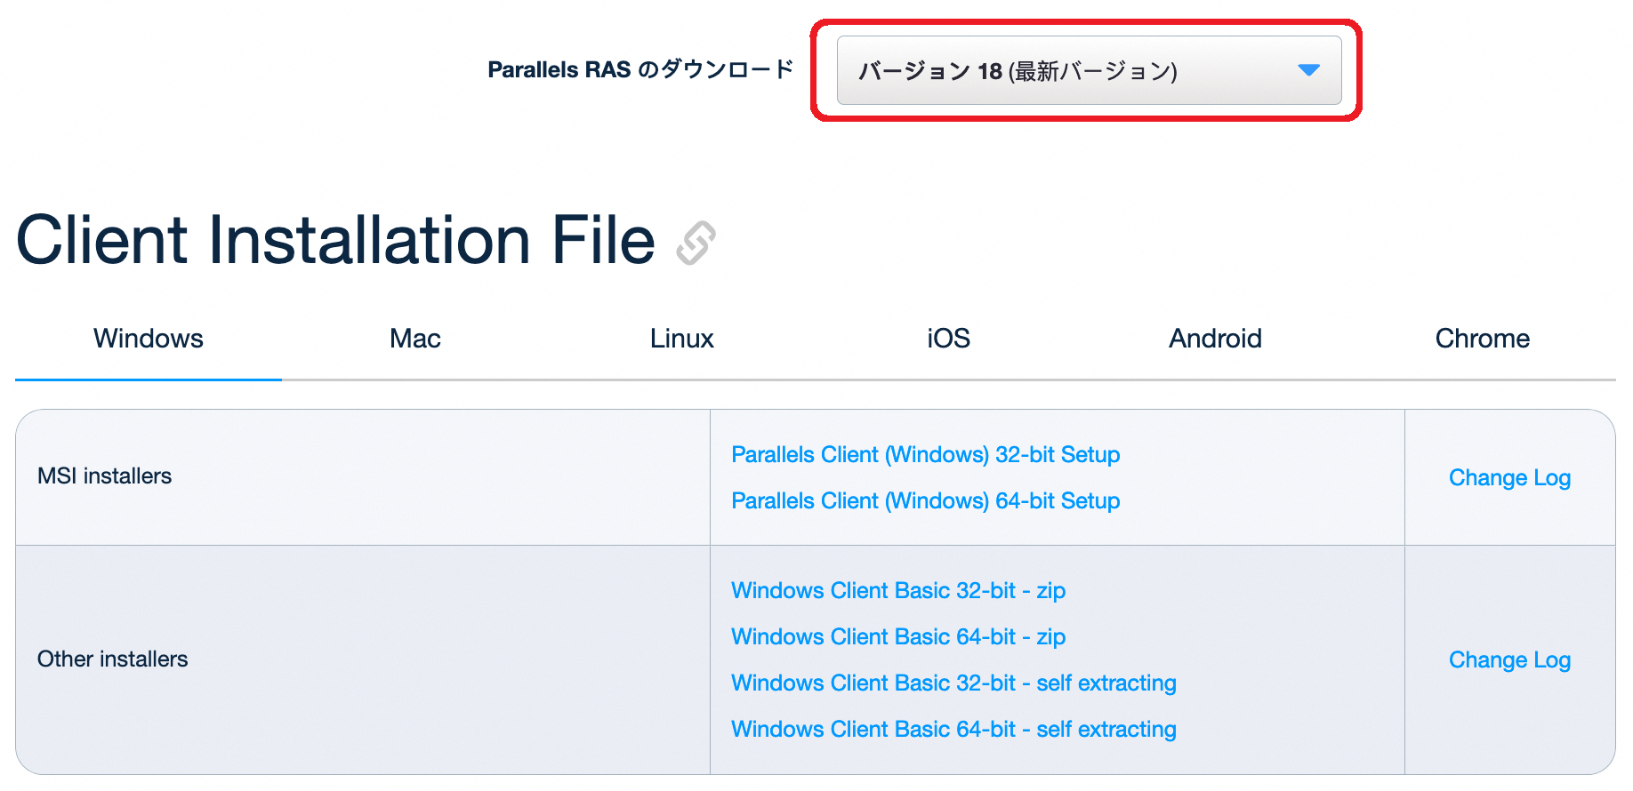
Task: Click the blue dropdown arrow on version selector
Action: (1307, 71)
